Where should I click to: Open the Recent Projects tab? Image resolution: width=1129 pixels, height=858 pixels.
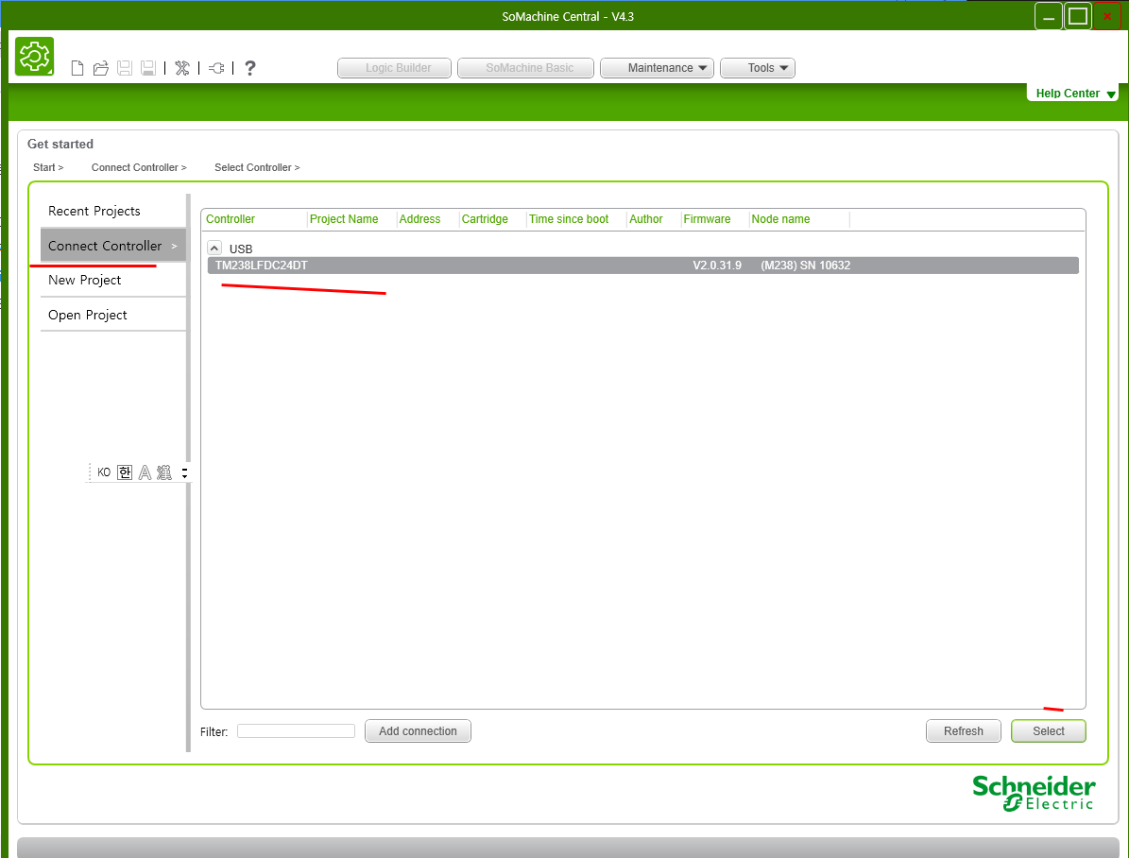point(113,211)
